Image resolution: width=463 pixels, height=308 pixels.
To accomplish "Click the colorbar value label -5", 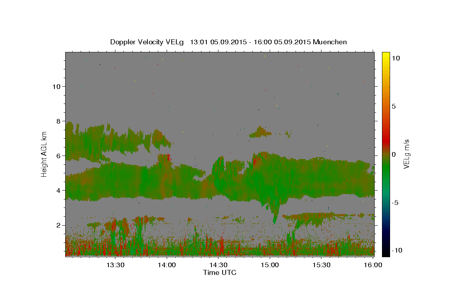I will tap(395, 202).
